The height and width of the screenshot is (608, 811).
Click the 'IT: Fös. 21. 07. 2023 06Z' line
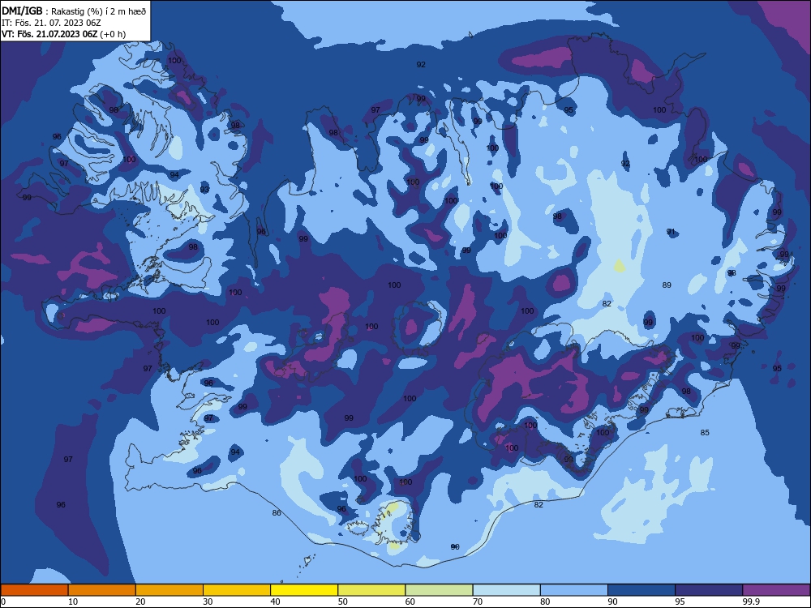[51, 23]
